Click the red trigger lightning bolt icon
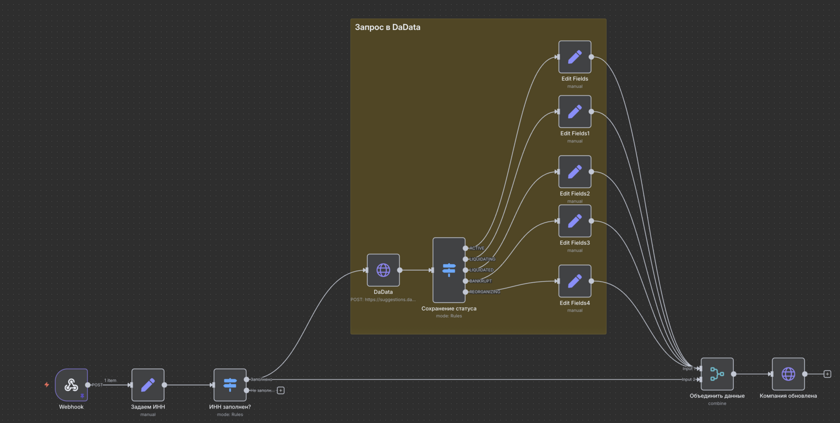This screenshot has height=423, width=840. tap(46, 385)
